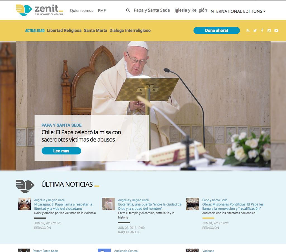Visit the Facebook icon link
Screen dimensions: 286x252
pos(262,31)
